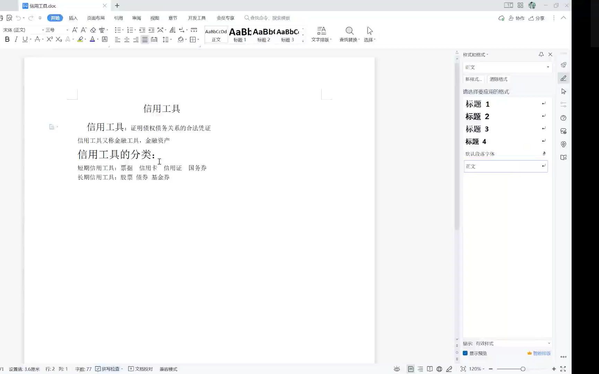The height and width of the screenshot is (374, 599).
Task: Close the Styles and Formatting pane
Action: click(550, 54)
